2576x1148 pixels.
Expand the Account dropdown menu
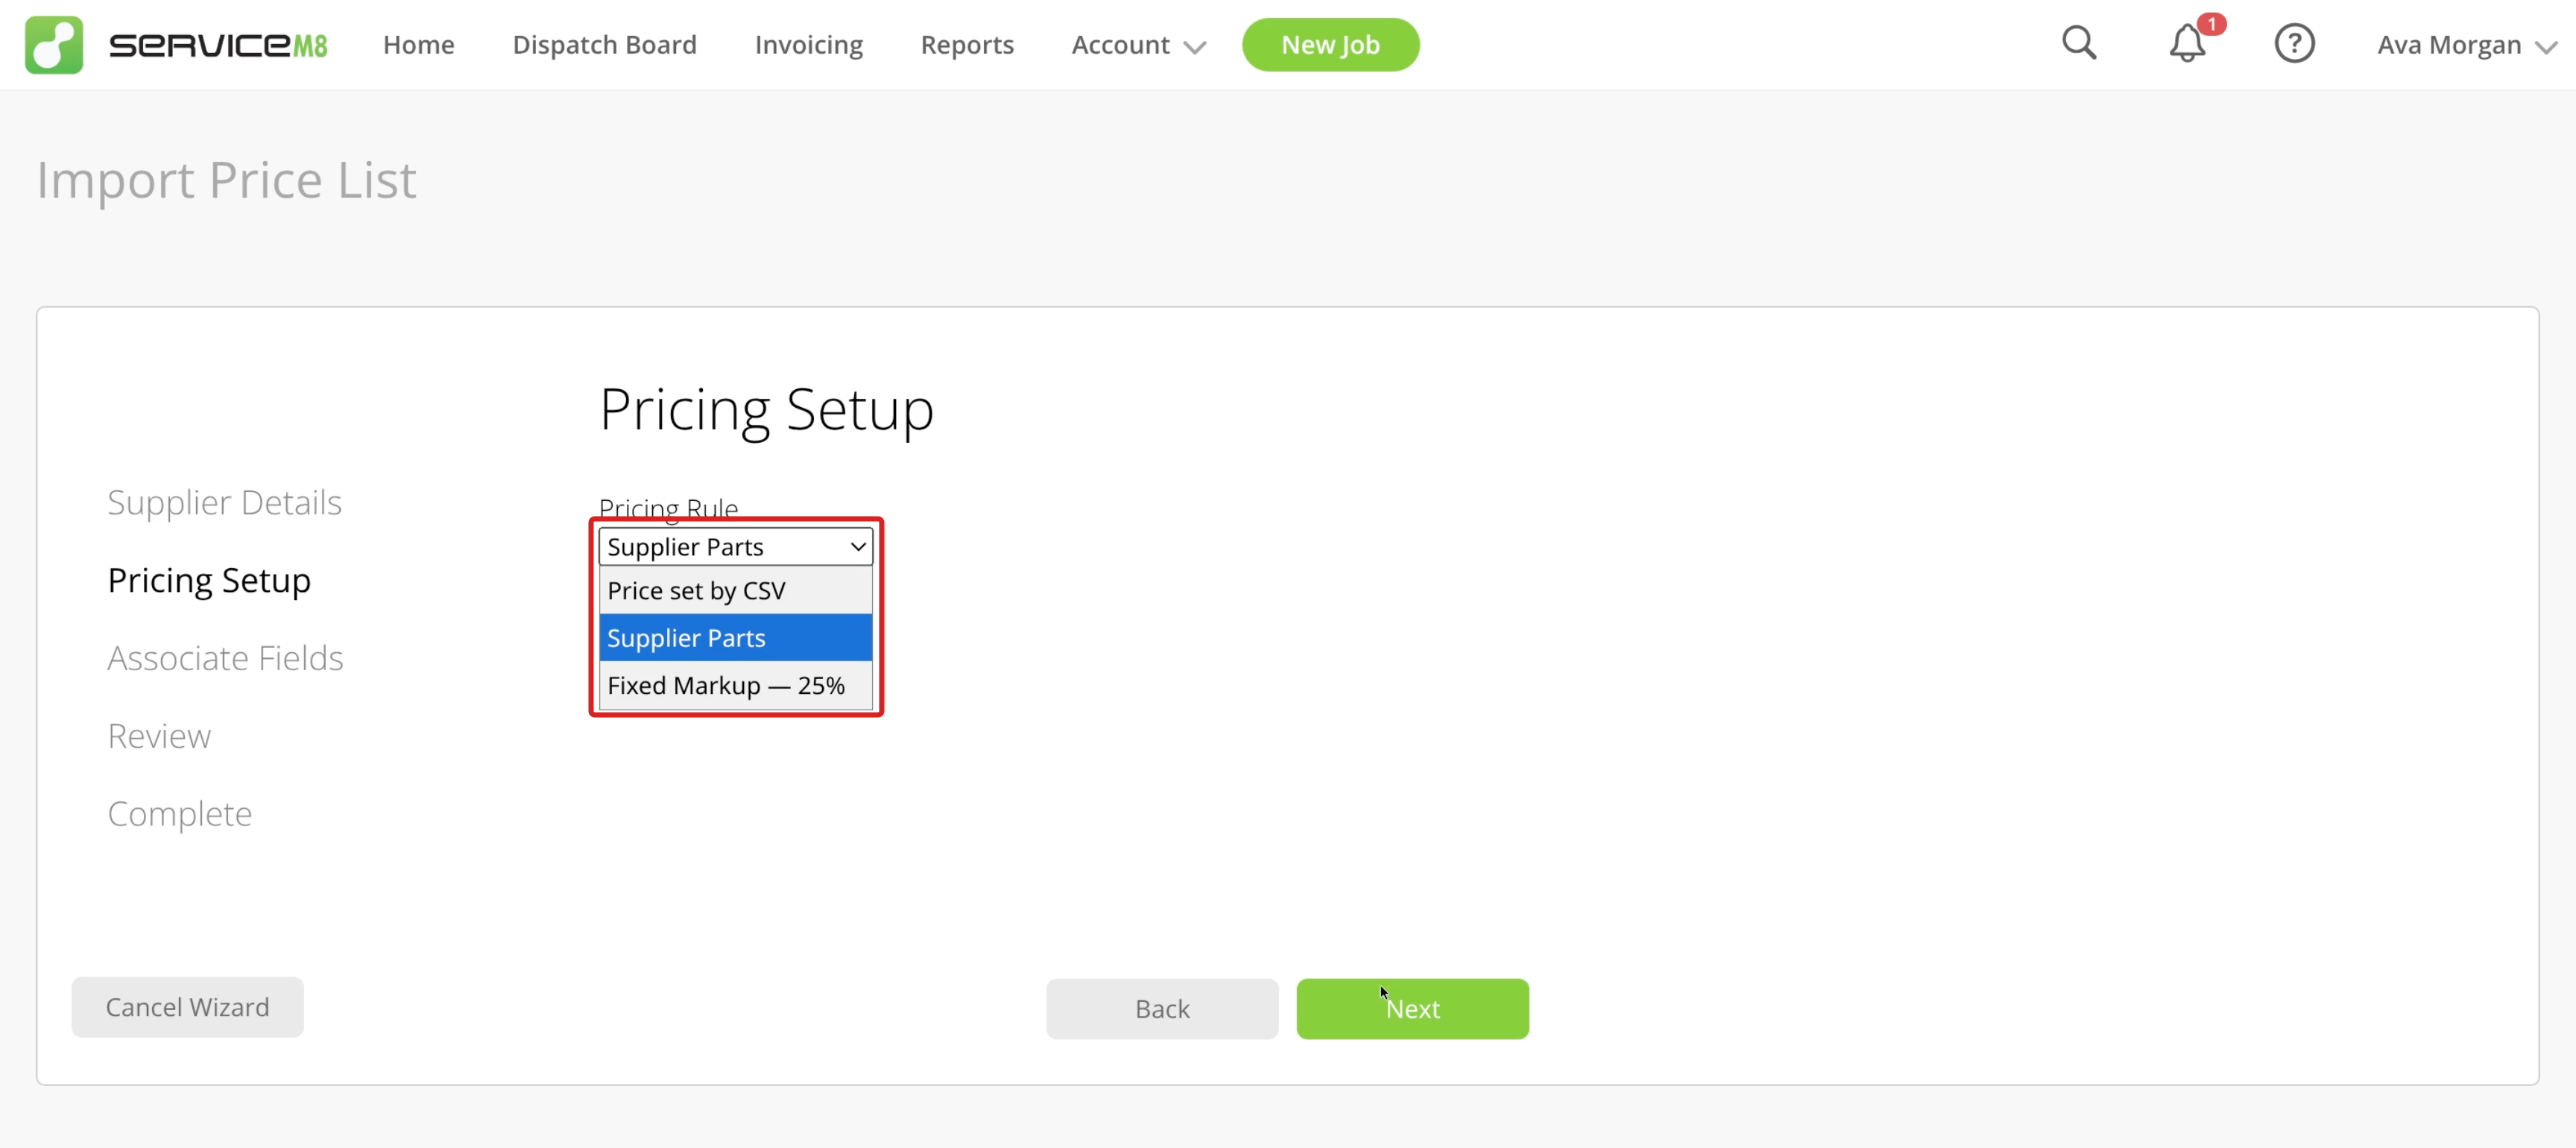coord(1138,45)
